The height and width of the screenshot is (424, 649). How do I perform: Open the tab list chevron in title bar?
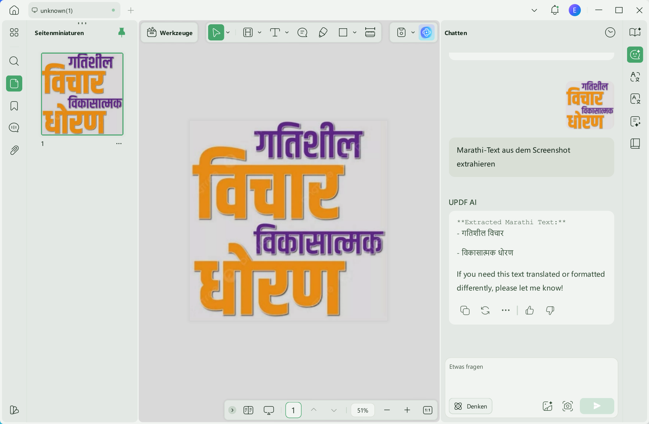[x=534, y=10]
